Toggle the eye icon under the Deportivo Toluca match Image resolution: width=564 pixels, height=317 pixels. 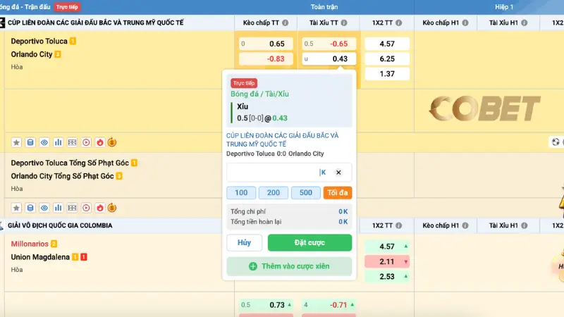pos(44,142)
